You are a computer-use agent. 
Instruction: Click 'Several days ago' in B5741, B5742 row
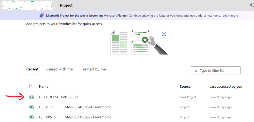point(220,107)
